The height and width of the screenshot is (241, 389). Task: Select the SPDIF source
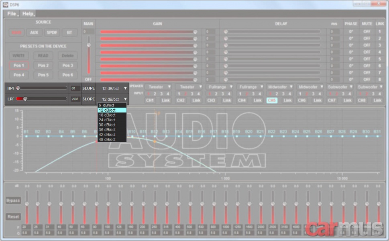point(52,33)
